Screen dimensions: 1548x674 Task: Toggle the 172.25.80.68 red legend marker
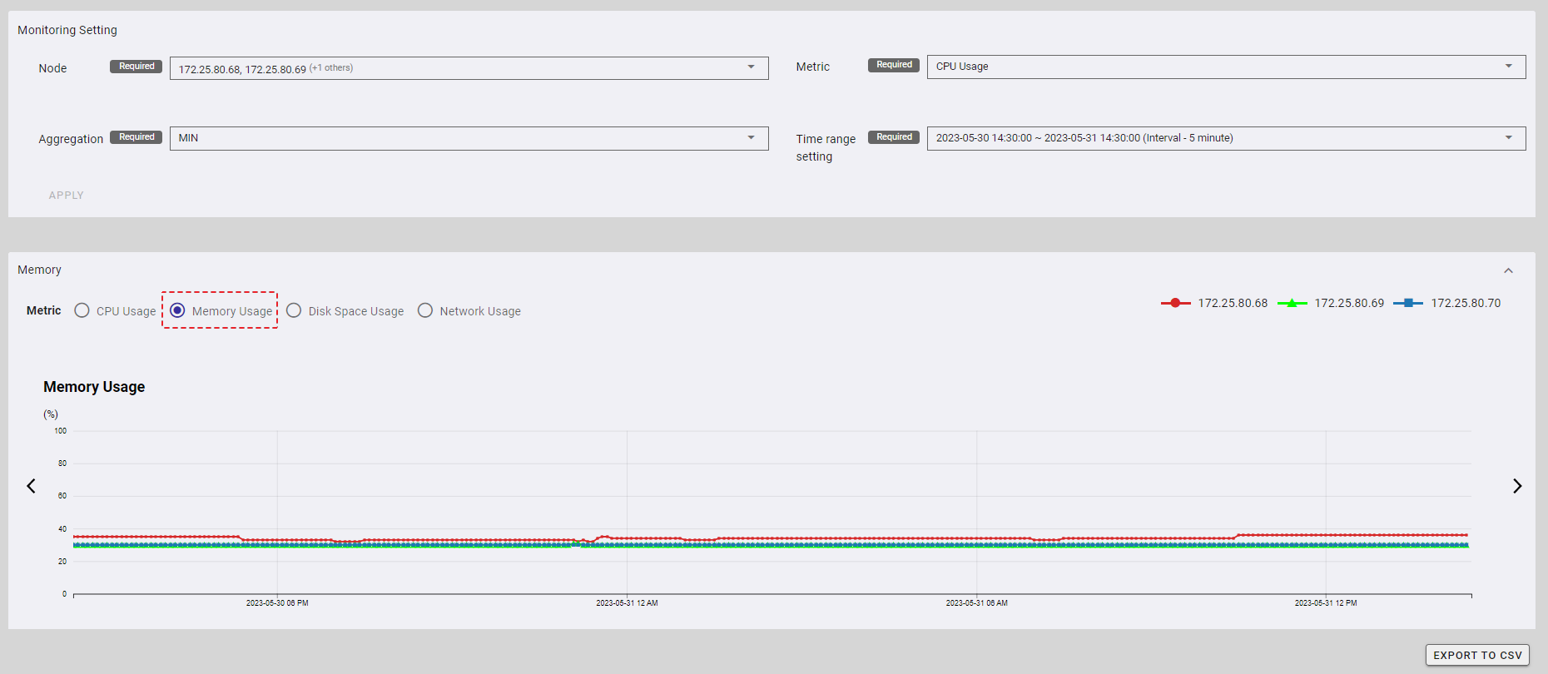pos(1175,304)
